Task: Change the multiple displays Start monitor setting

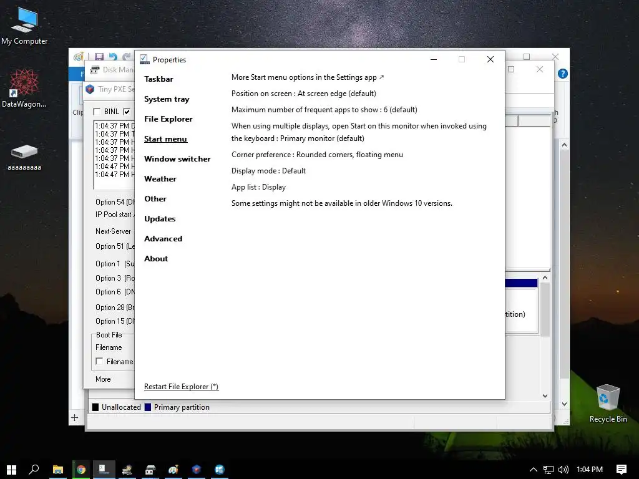Action: point(359,132)
